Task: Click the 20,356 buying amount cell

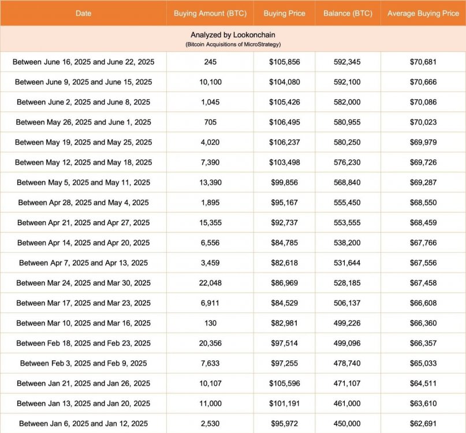Action: coord(210,344)
